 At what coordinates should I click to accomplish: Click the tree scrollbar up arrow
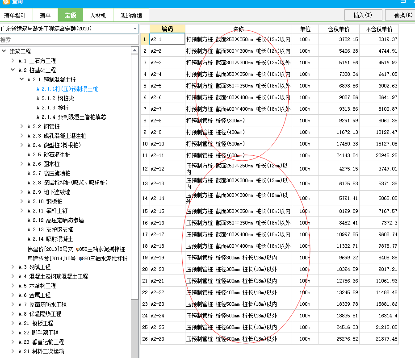click(135, 50)
